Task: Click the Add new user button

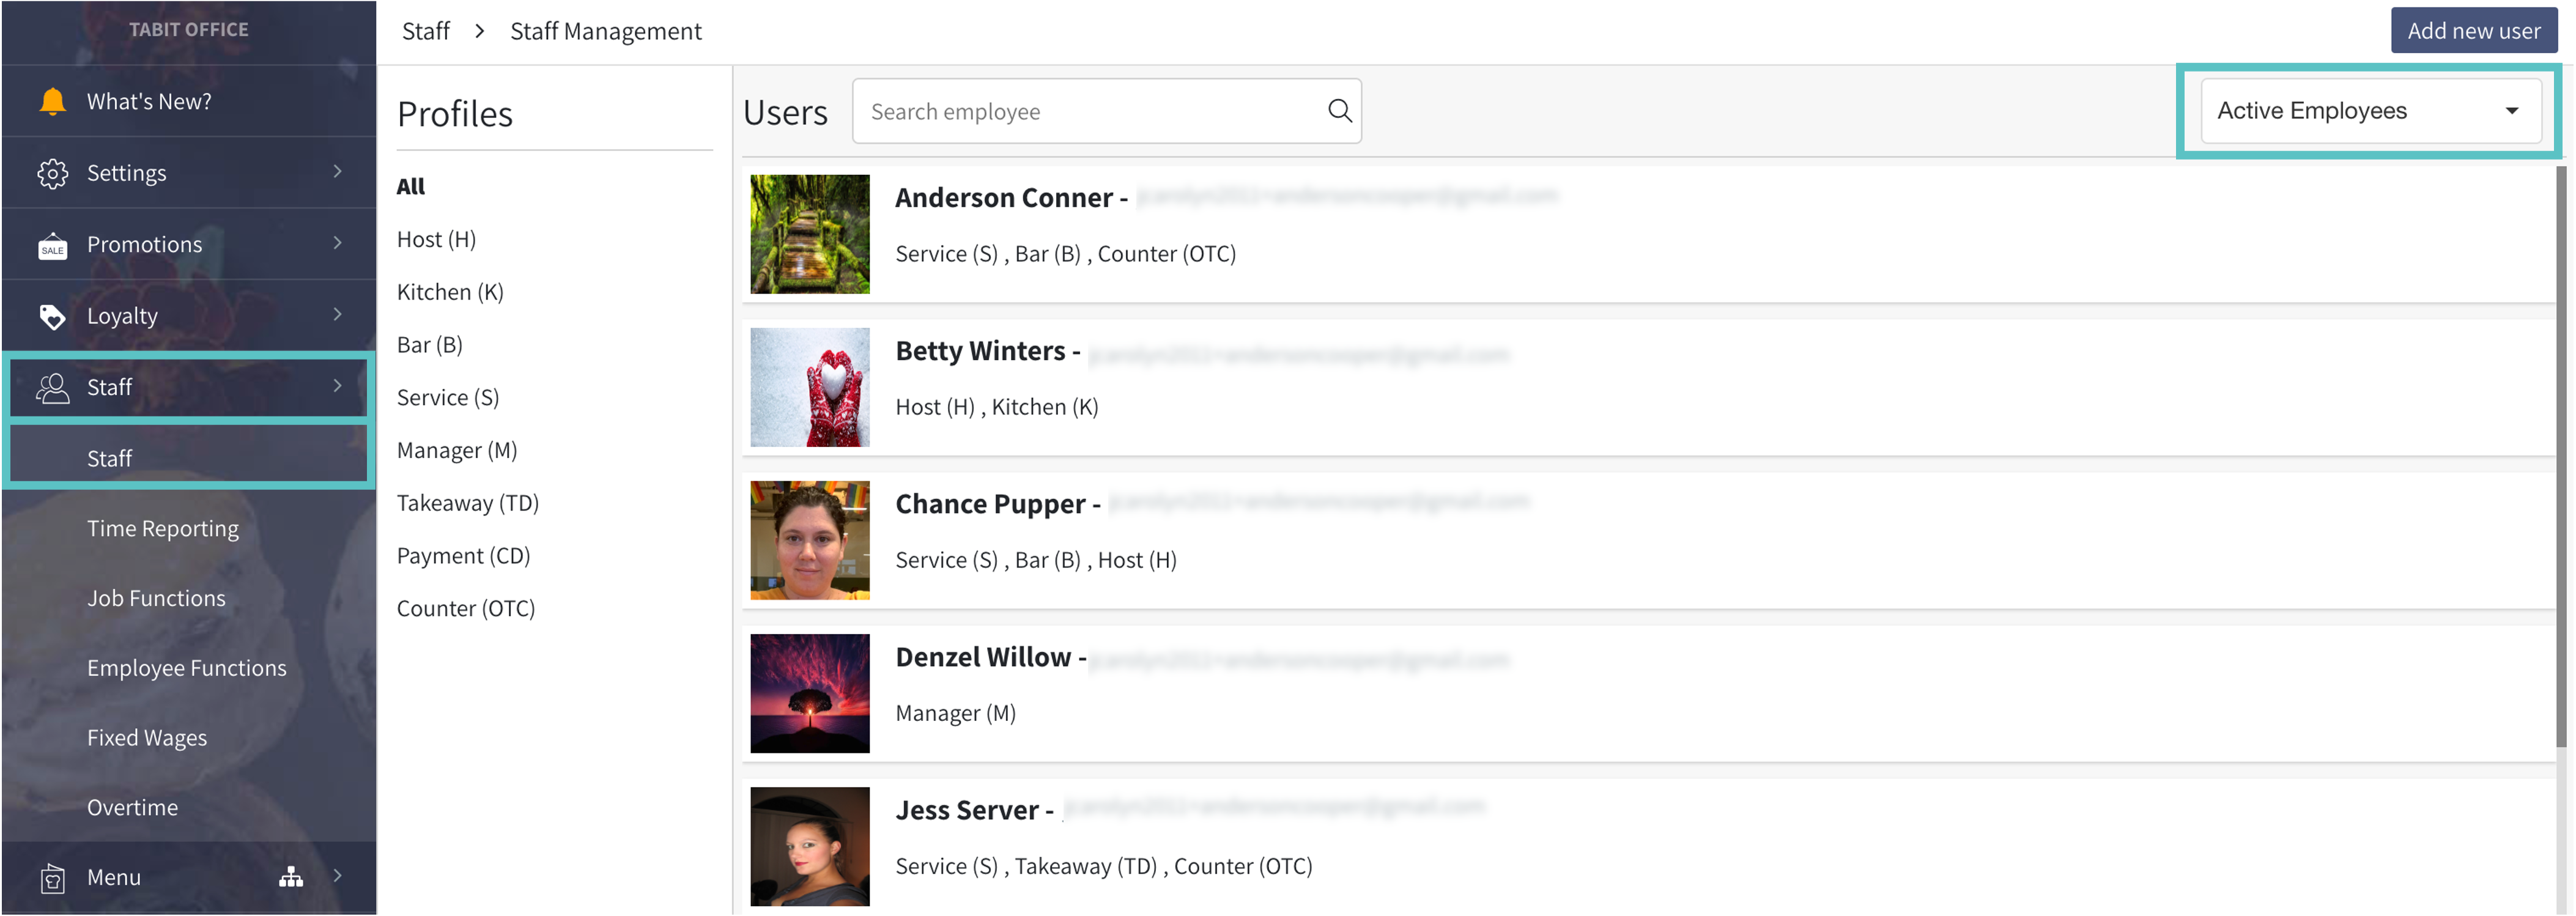Action: click(2473, 31)
